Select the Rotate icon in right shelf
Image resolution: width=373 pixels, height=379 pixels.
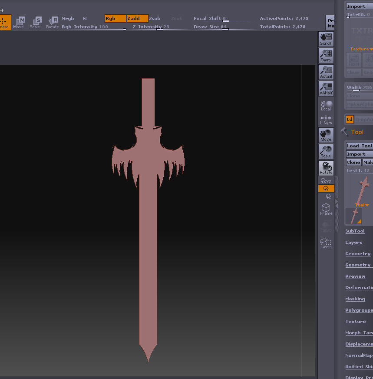[x=326, y=168]
